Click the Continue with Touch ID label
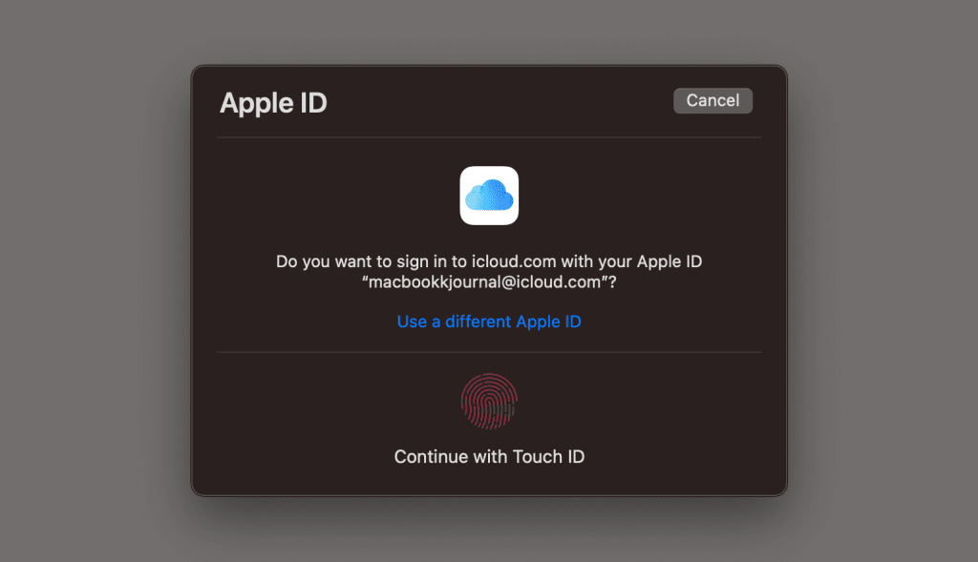 489,457
